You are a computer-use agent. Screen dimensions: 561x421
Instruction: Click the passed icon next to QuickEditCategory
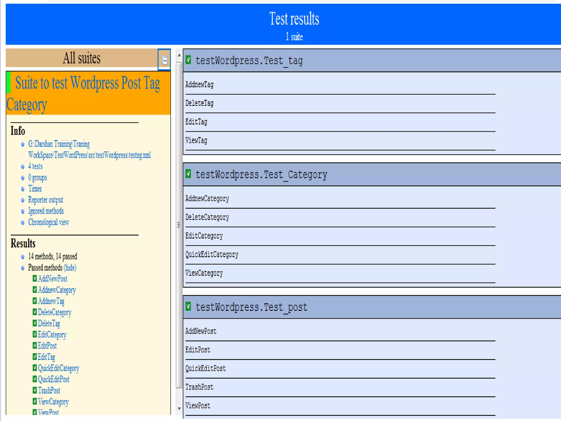tap(35, 368)
